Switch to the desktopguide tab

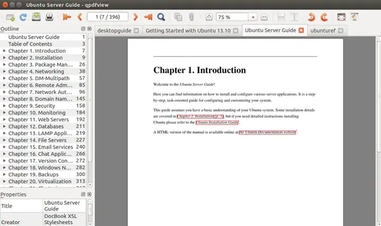click(x=114, y=31)
